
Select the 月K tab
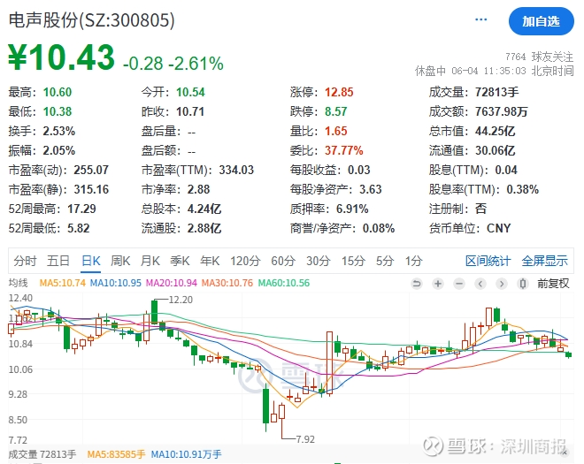150,261
